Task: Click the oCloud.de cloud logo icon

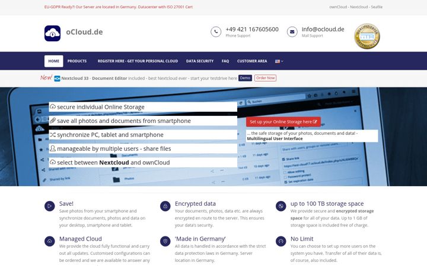Action: pos(52,33)
